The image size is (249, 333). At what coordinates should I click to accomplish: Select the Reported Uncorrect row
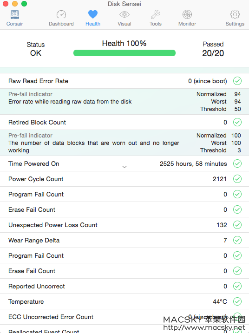124,286
